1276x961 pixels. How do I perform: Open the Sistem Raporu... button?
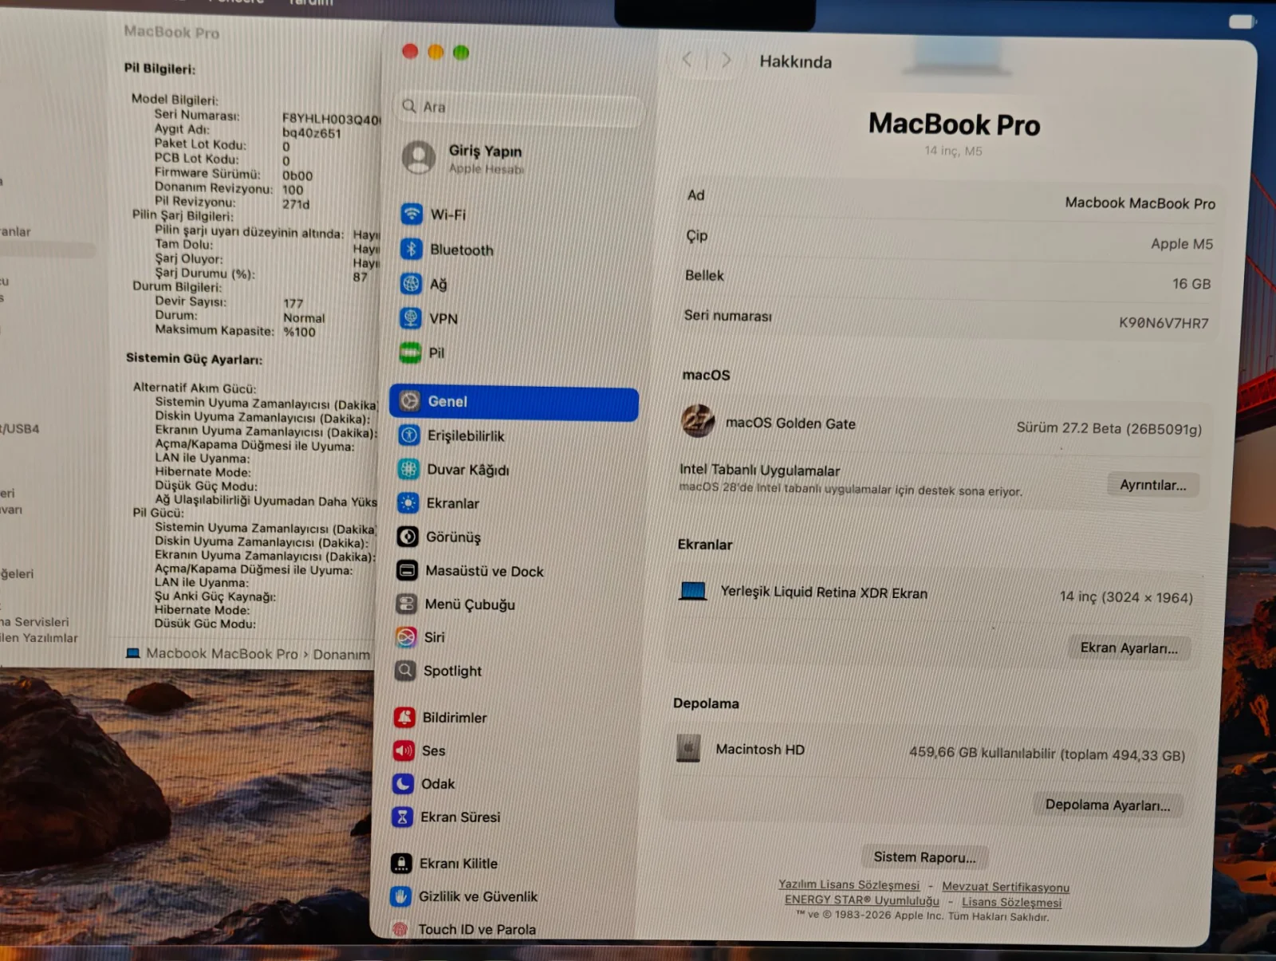point(924,857)
